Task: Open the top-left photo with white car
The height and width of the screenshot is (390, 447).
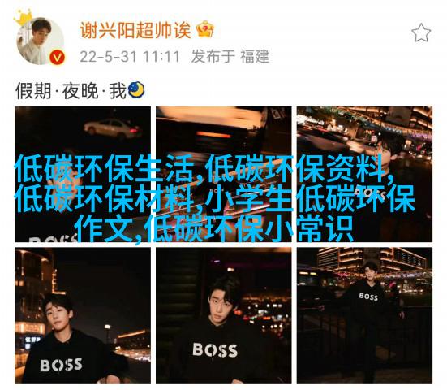Action: 83,174
